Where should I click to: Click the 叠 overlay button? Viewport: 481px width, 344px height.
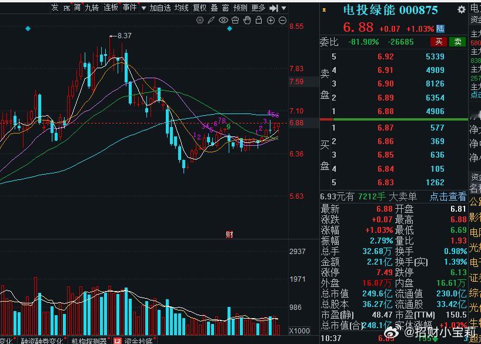click(214, 8)
